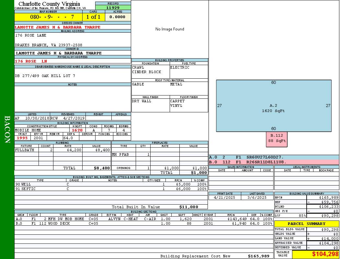Select legal description DB 277/499 OAK HILL LOT 7

click(45, 76)
